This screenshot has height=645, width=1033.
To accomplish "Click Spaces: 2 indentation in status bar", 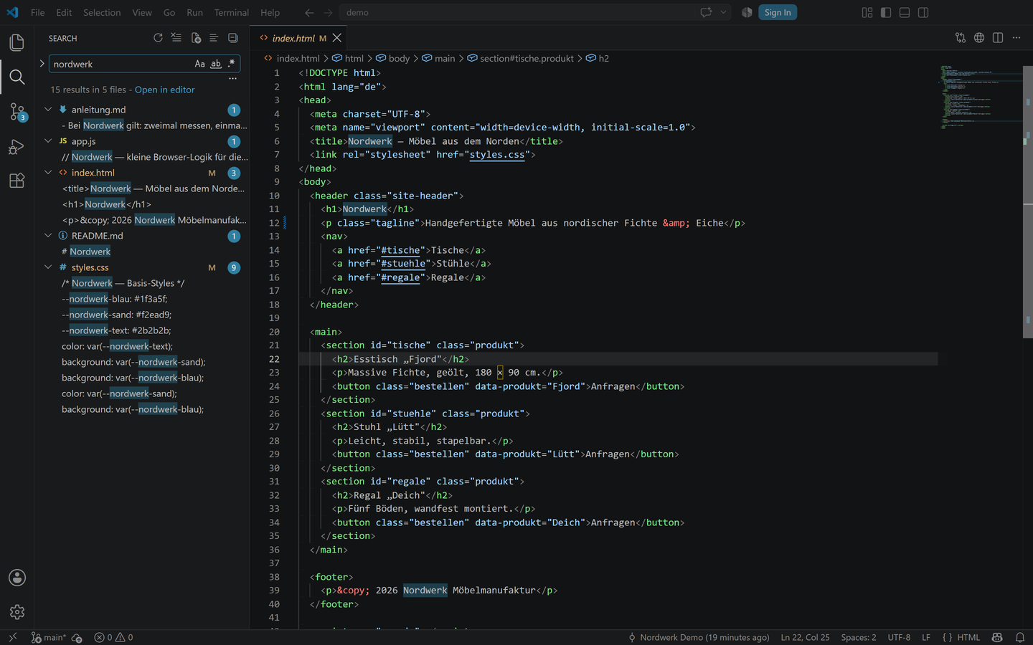I will tap(859, 637).
